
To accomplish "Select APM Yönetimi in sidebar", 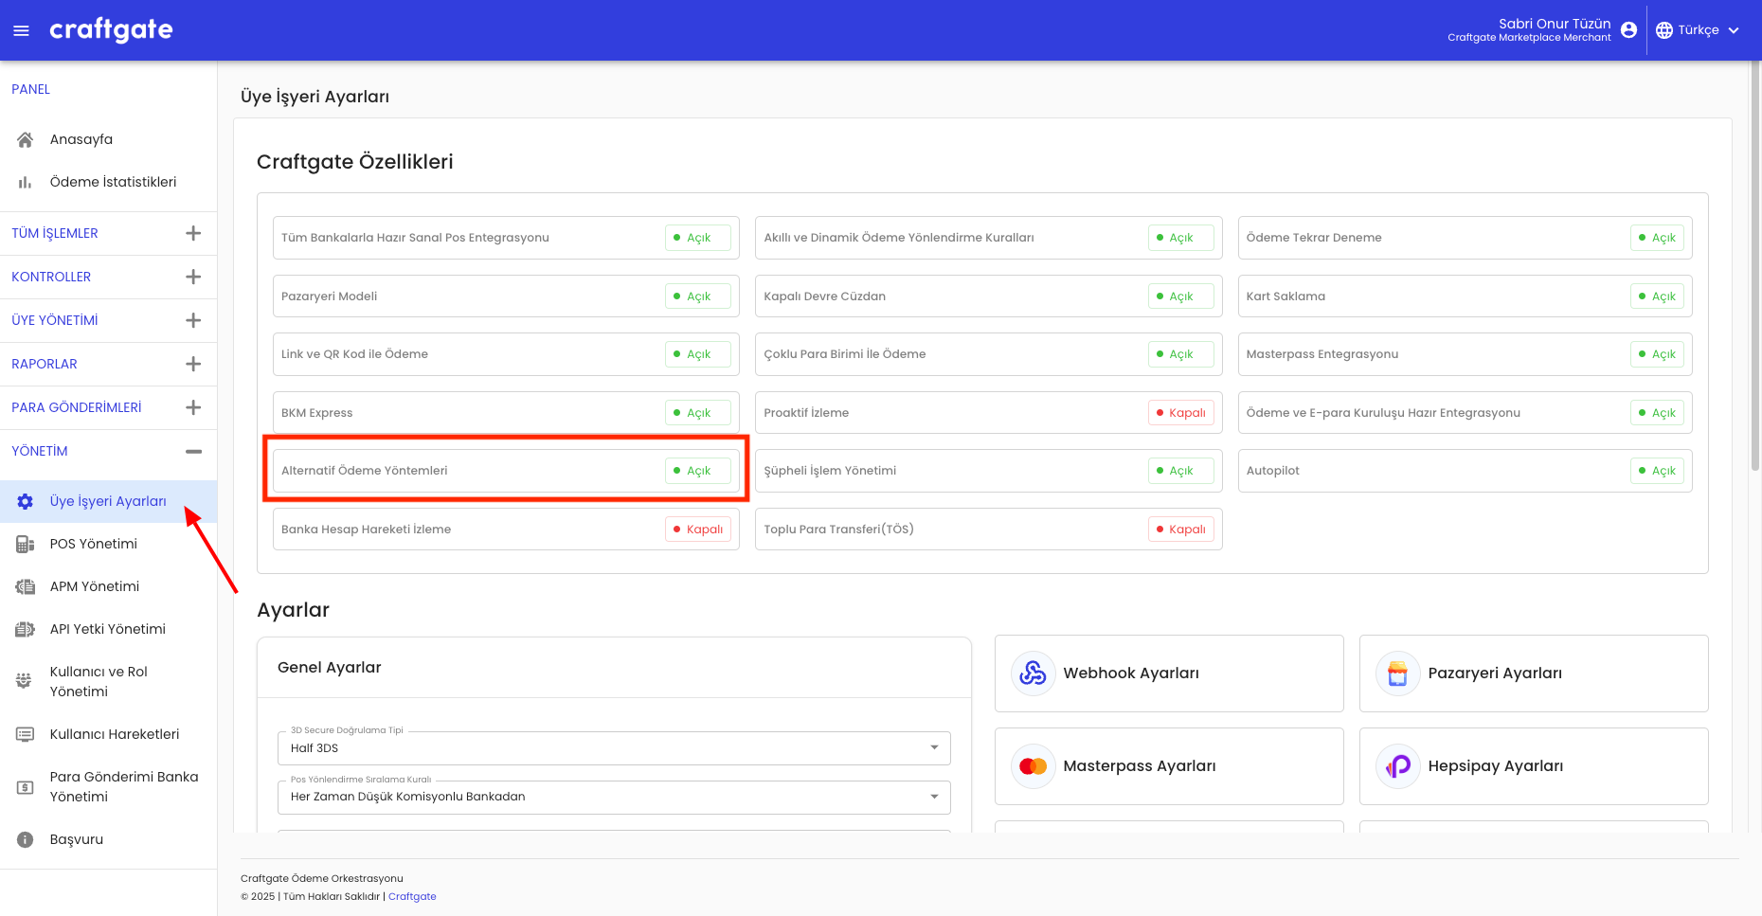I will [x=95, y=586].
